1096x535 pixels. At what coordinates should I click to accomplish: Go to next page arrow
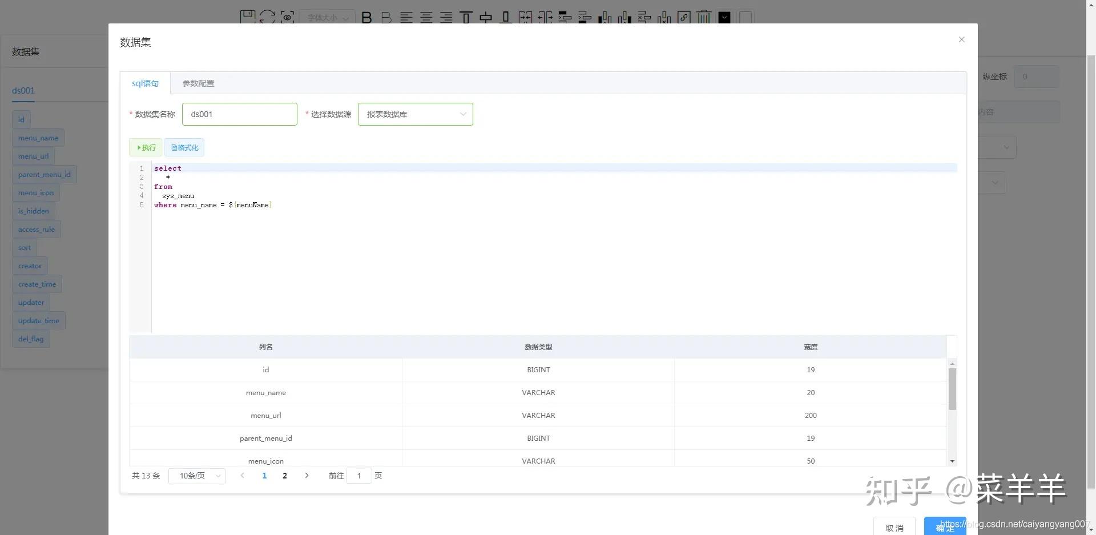pos(307,476)
